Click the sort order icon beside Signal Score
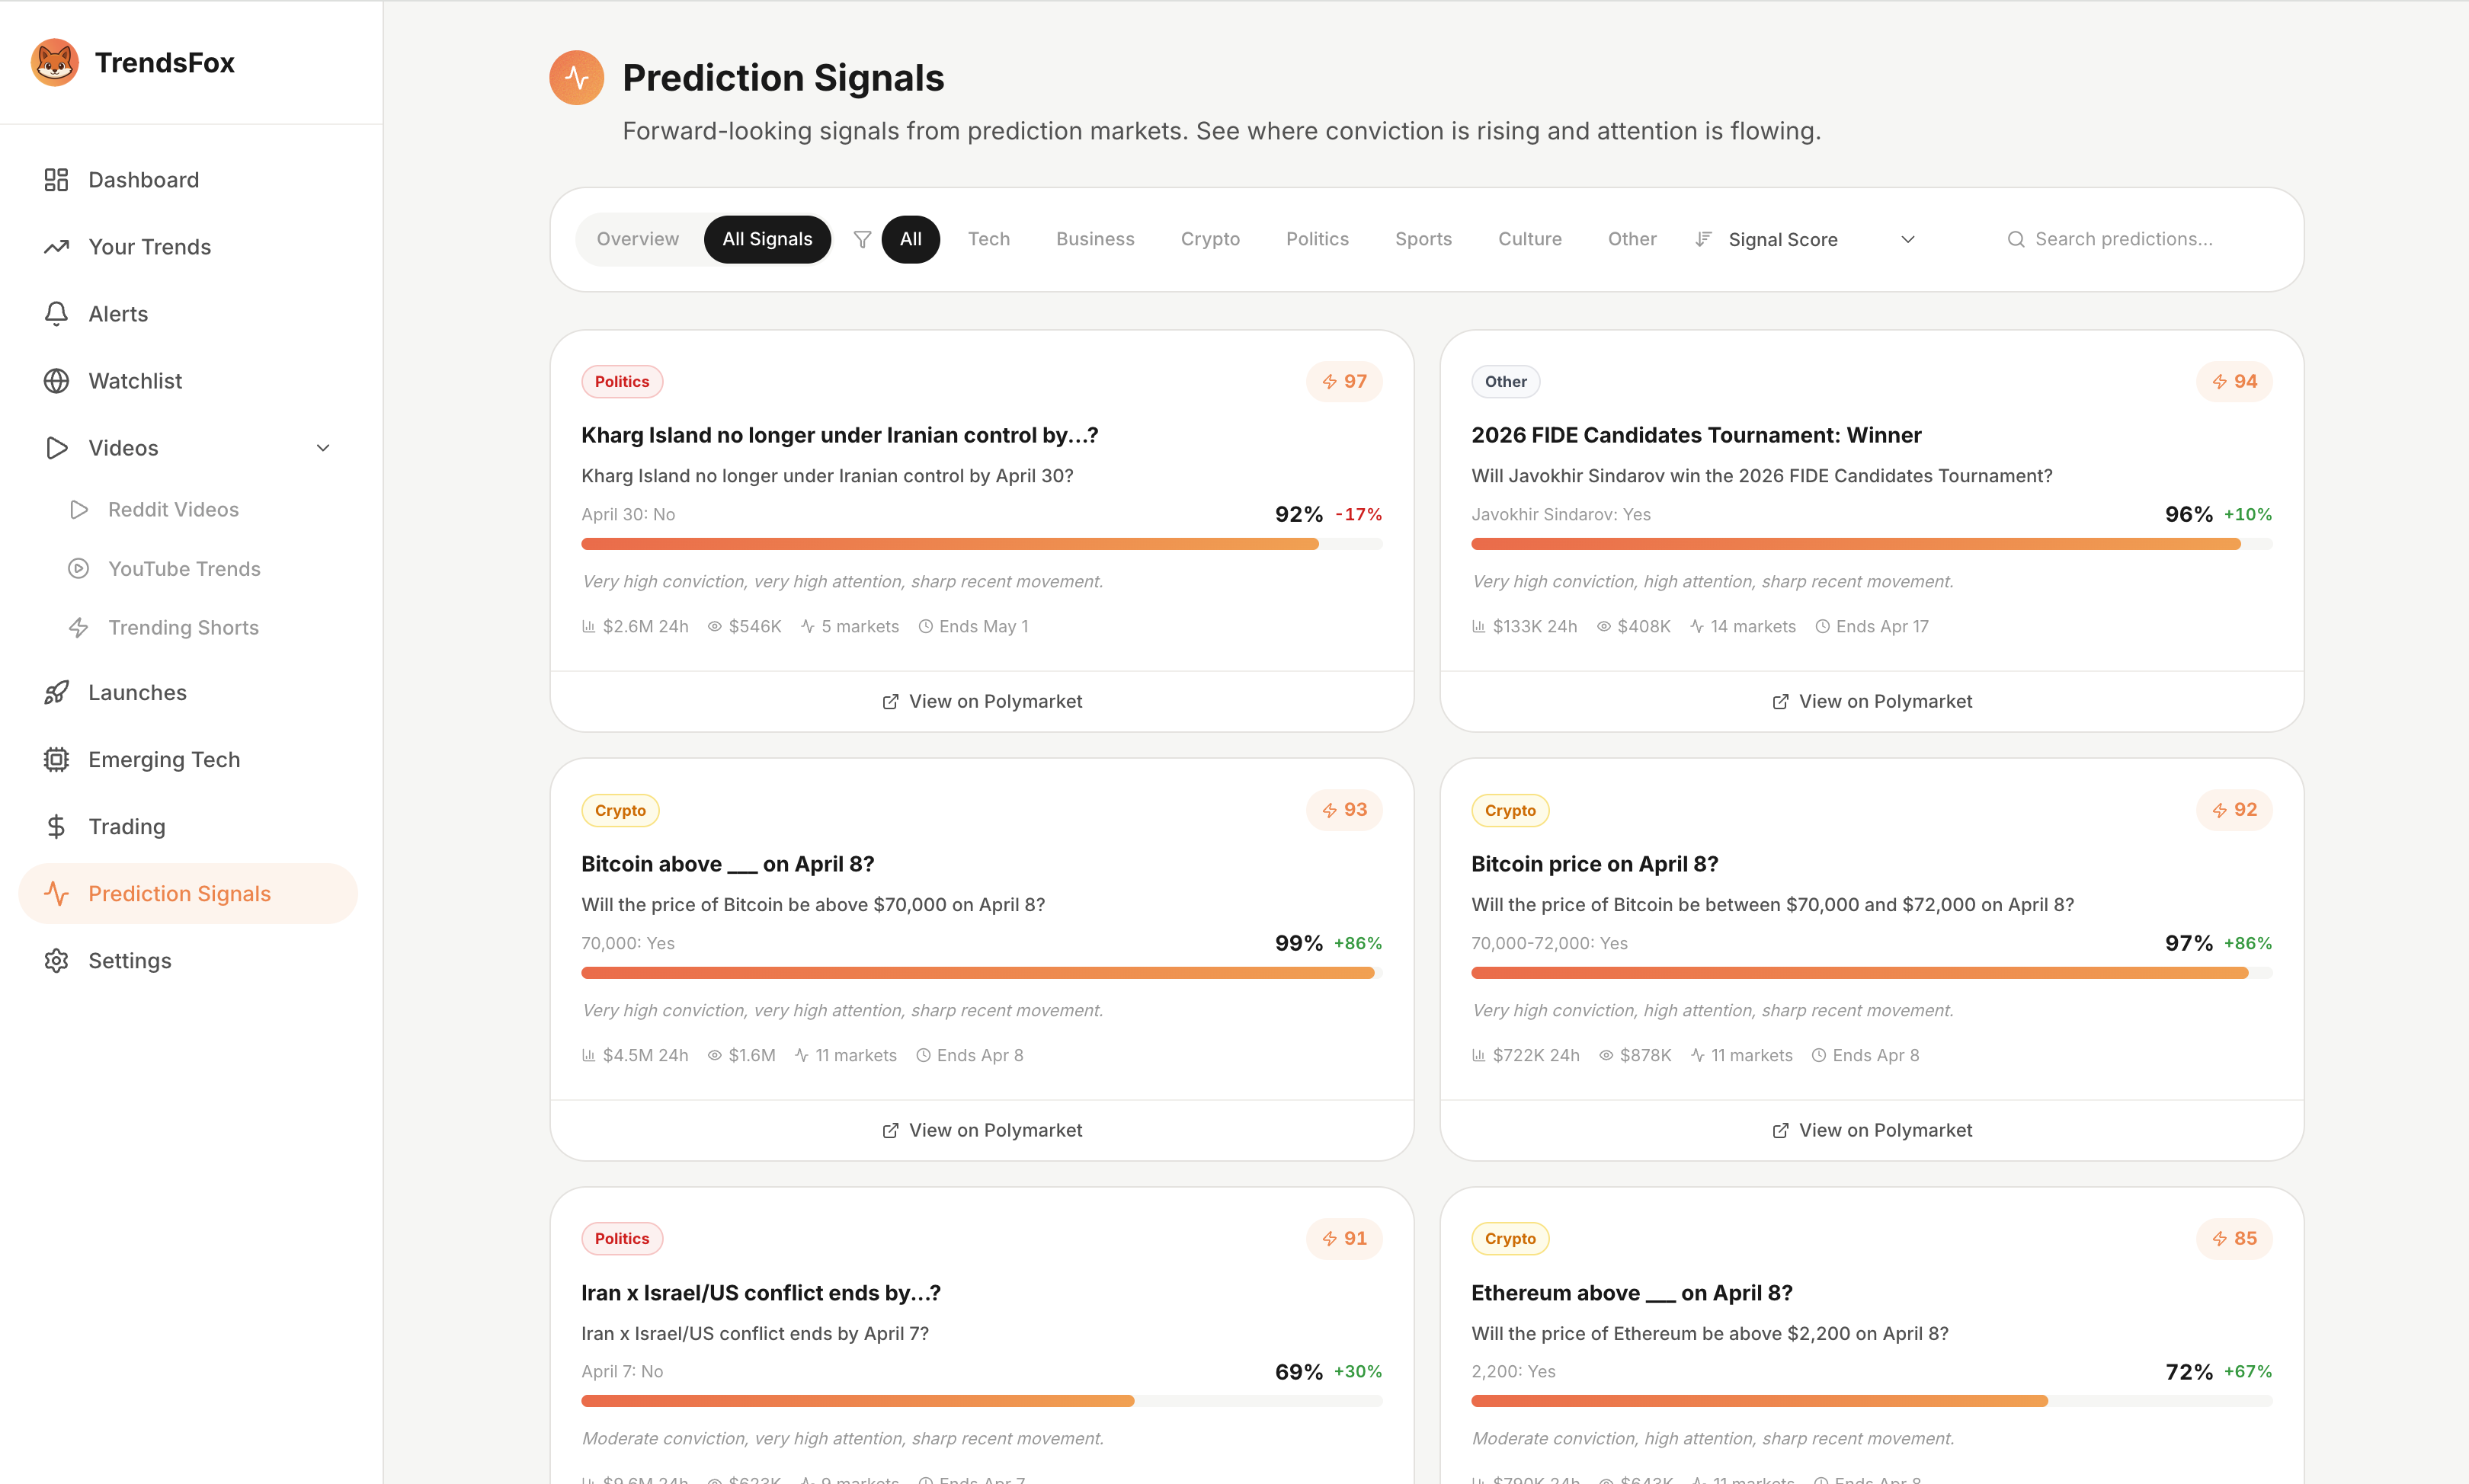The image size is (2469, 1484). coord(1703,239)
